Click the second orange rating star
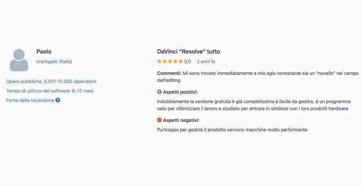Image resolution: width=363 pixels, height=186 pixels. [164, 61]
